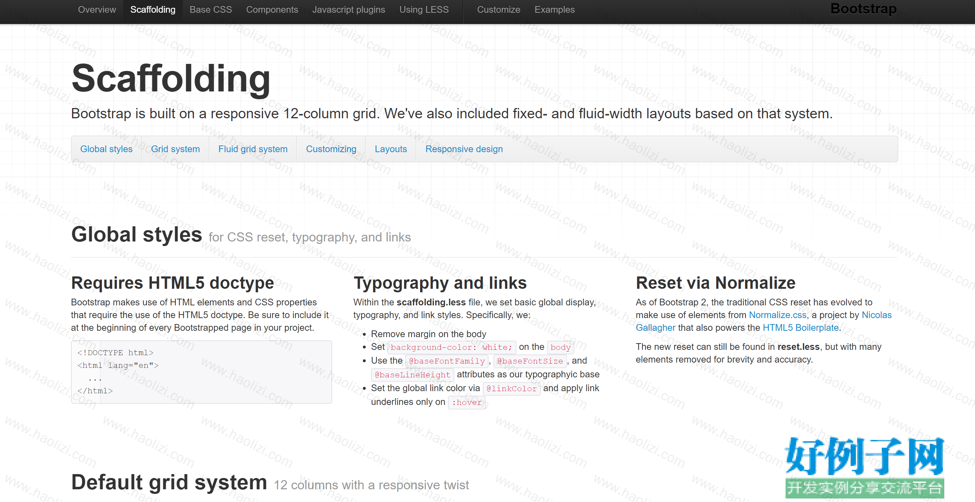Click the Typography and links heading
Screen dimensions: 975x502
pos(440,283)
